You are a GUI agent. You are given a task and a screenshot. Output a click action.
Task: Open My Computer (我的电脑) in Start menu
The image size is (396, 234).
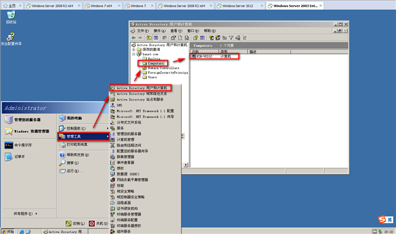(x=70, y=118)
